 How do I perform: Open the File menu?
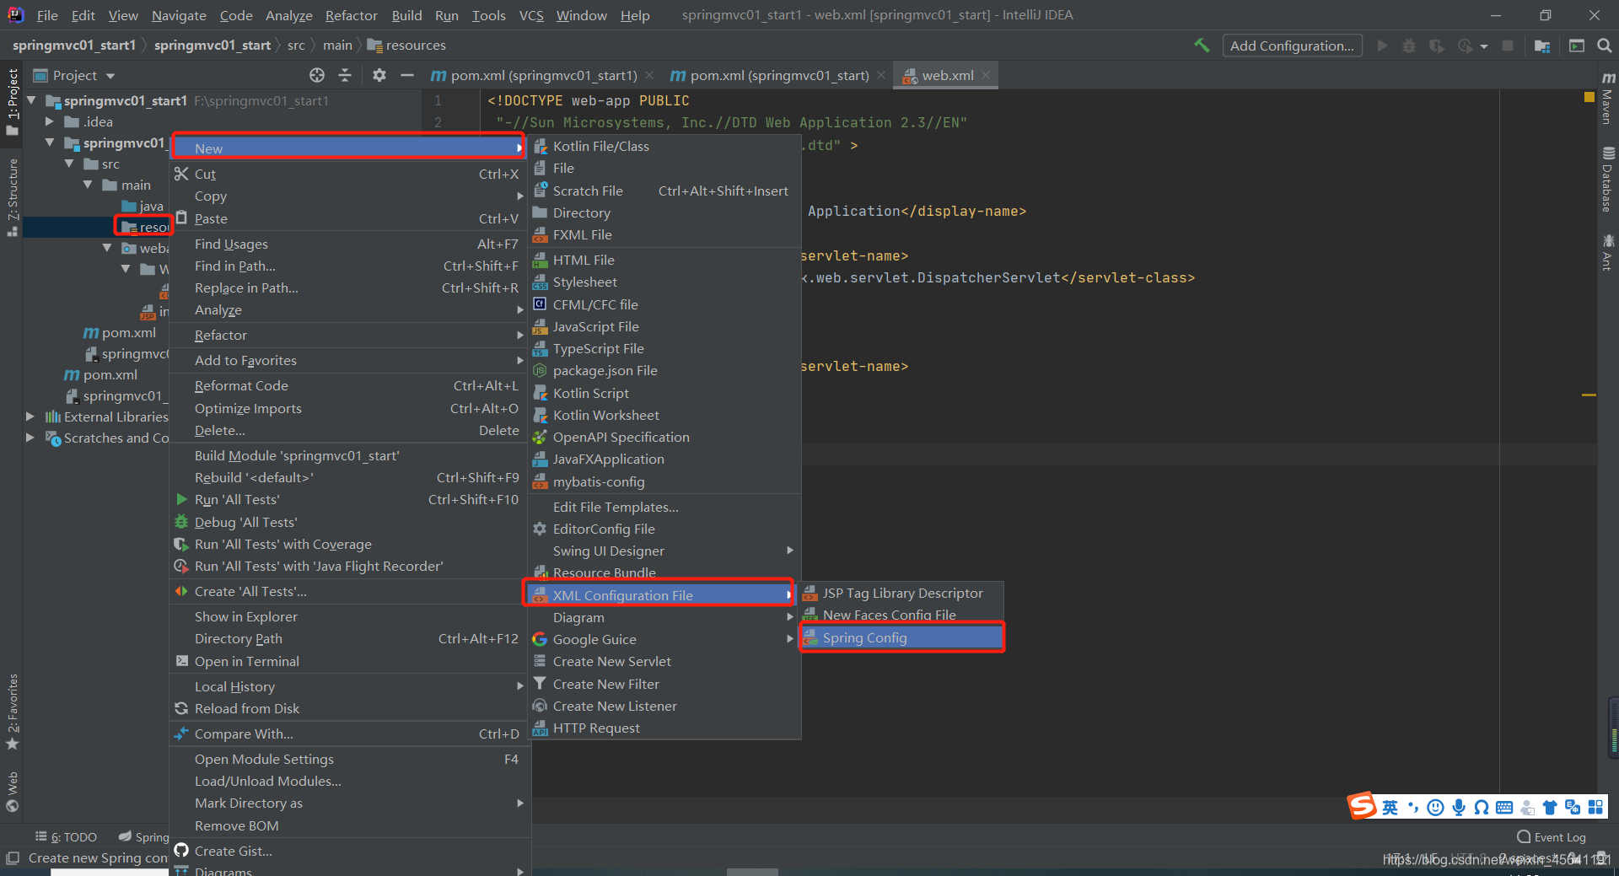pyautogui.click(x=47, y=15)
